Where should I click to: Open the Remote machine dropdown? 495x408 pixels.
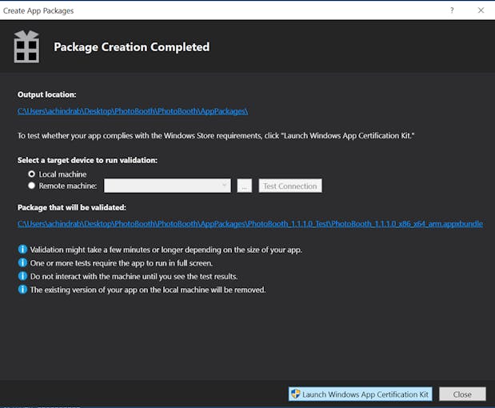pos(167,186)
